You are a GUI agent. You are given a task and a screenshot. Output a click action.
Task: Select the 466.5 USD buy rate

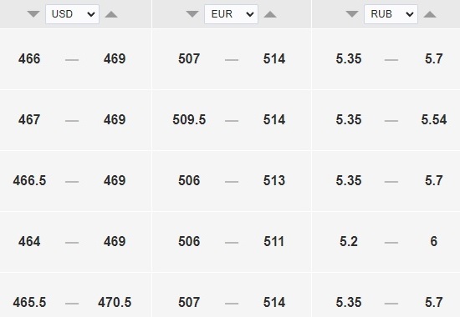pos(29,180)
